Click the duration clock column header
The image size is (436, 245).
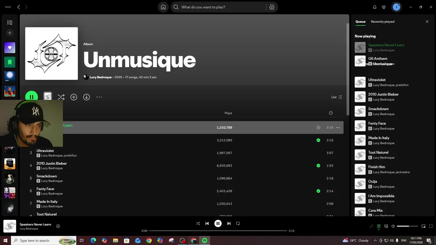[330, 113]
